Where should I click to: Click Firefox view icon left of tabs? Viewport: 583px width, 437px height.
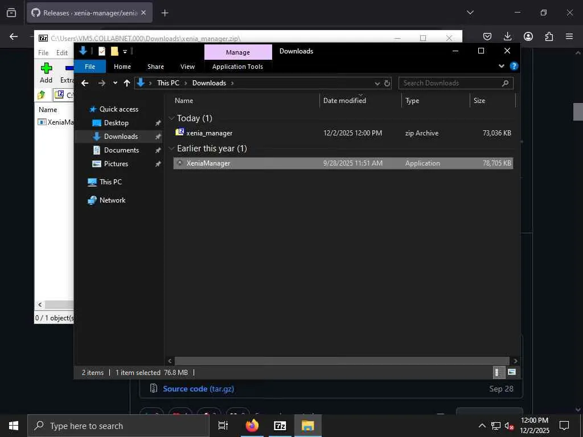11,13
